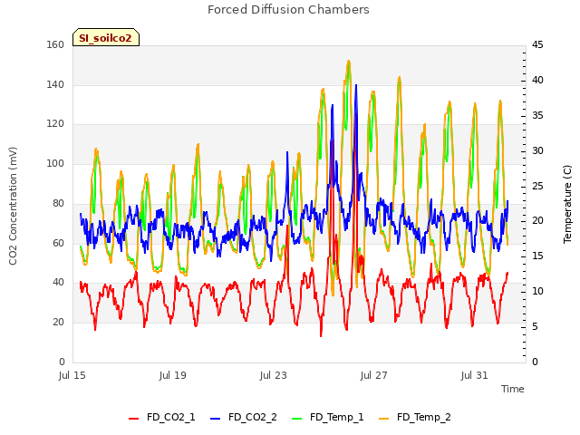This screenshot has height=435, width=580.
Task: Toggle FD_CO2_1 series in legend
Action: [x=161, y=417]
